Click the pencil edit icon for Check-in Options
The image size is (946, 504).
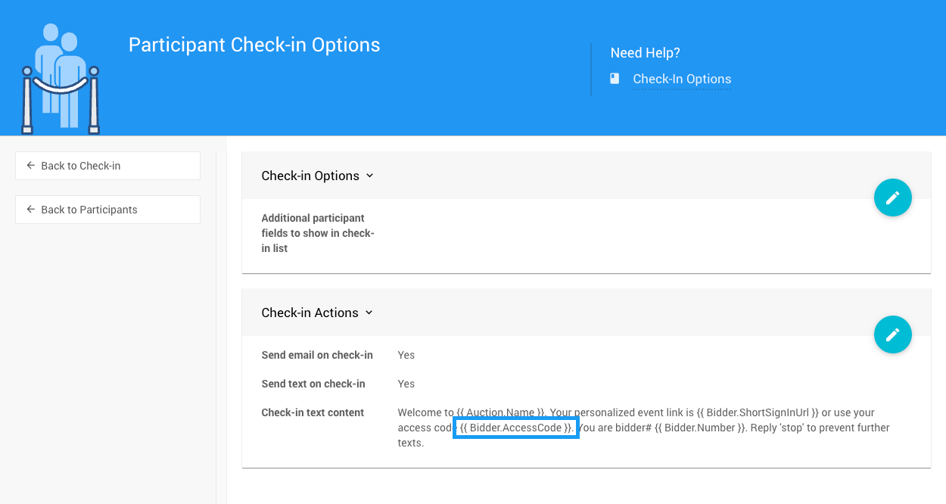point(892,198)
